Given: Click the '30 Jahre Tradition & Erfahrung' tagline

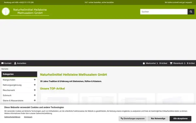Looking at the screenshot, I should (71, 81).
